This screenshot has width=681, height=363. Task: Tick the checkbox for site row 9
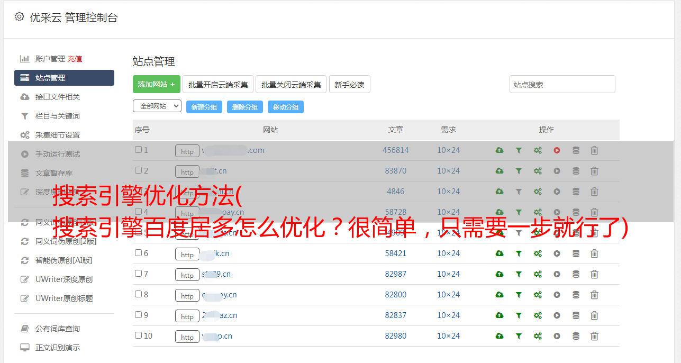pyautogui.click(x=138, y=315)
